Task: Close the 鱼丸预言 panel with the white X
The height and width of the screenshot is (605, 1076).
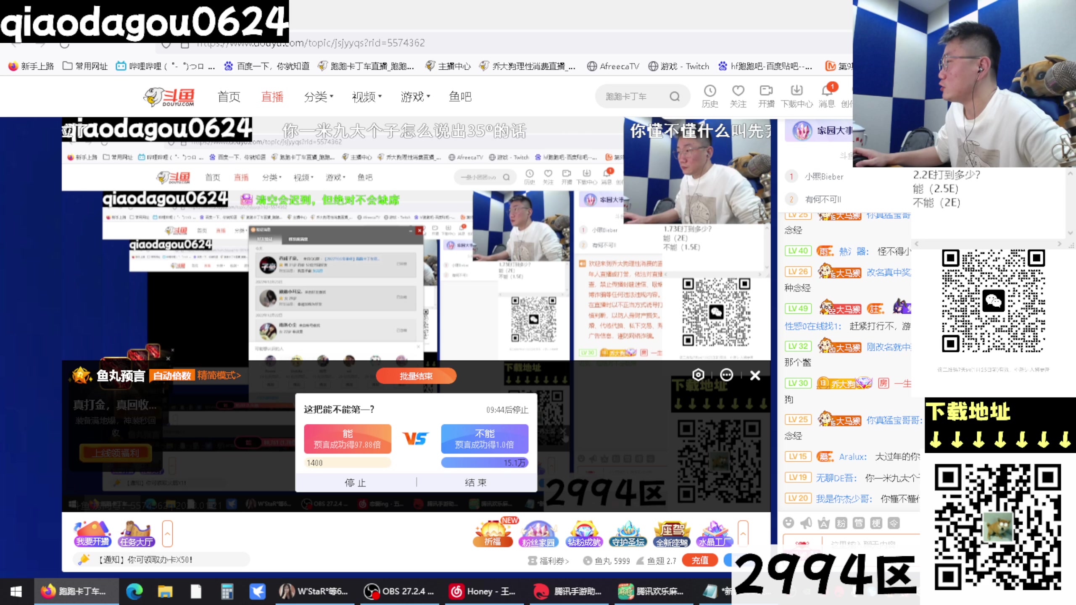Action: tap(755, 375)
